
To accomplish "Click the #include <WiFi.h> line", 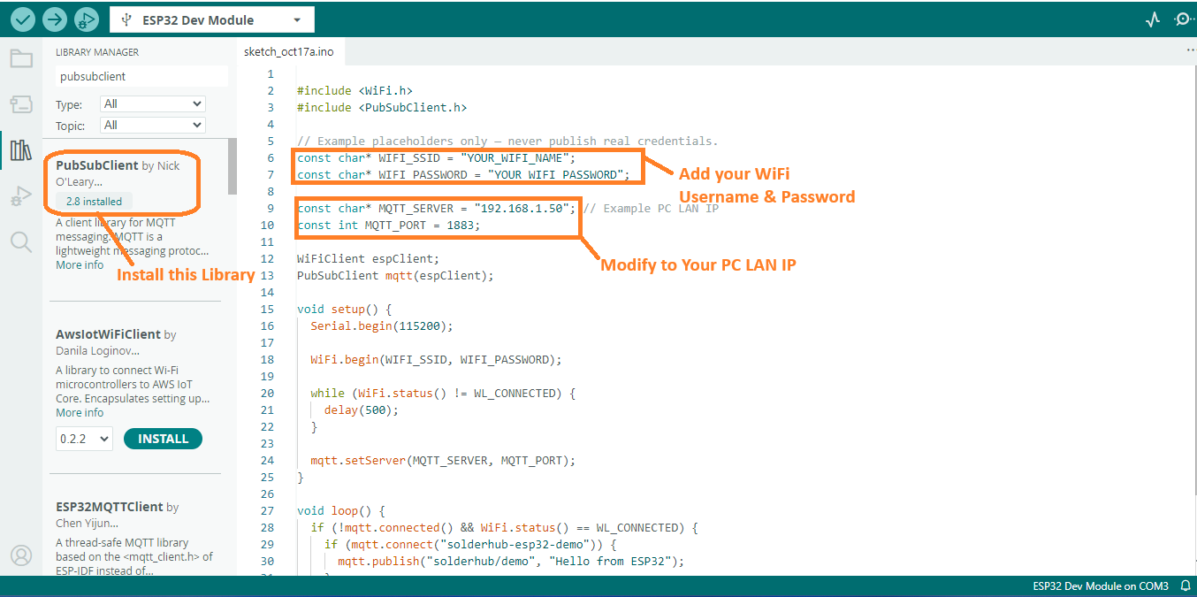I will pyautogui.click(x=355, y=91).
